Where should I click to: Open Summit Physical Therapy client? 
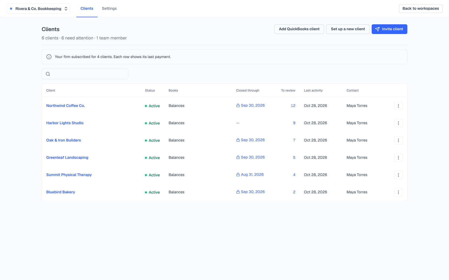coord(69,175)
